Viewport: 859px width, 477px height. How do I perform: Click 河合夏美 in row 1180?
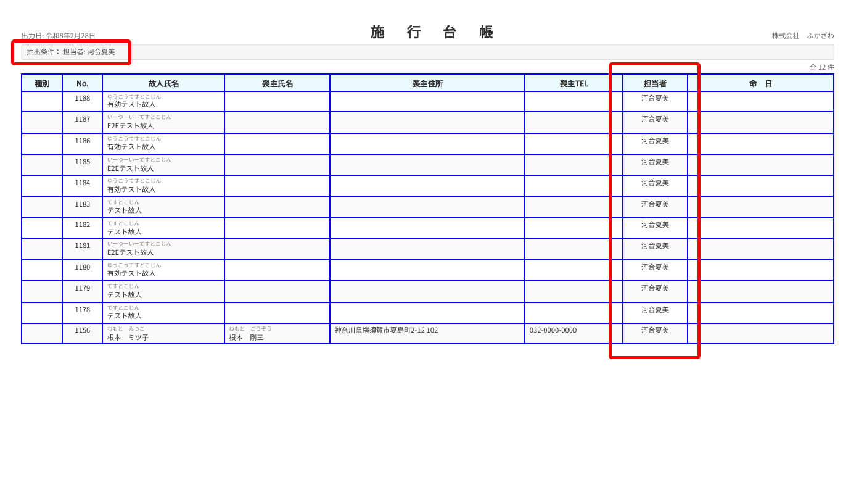pyautogui.click(x=655, y=267)
